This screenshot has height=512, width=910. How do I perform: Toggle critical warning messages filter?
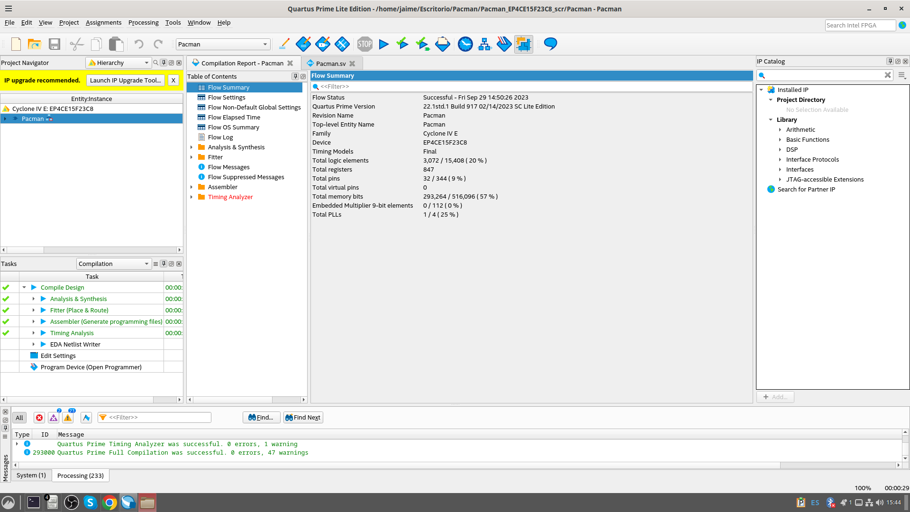click(54, 418)
